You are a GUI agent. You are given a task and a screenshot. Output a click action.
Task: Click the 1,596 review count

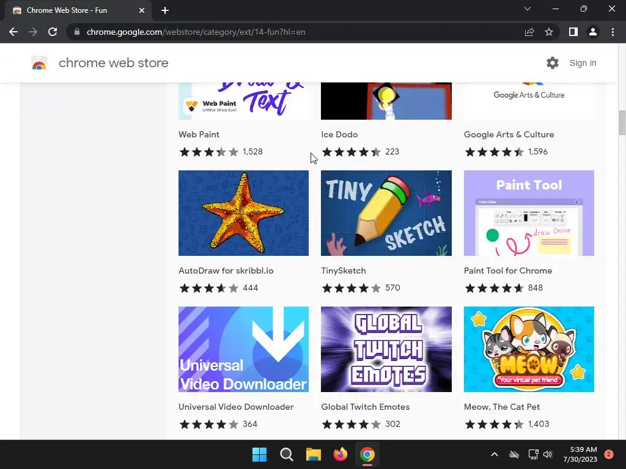(x=538, y=151)
